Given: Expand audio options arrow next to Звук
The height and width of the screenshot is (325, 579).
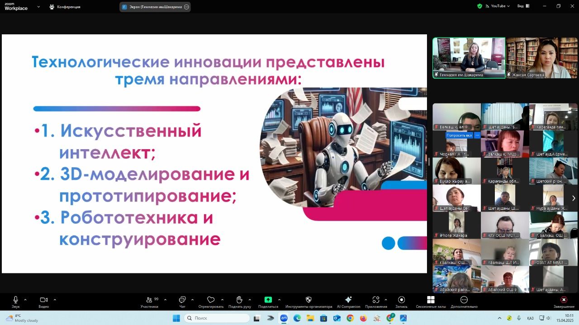Looking at the screenshot, I should (x=25, y=300).
